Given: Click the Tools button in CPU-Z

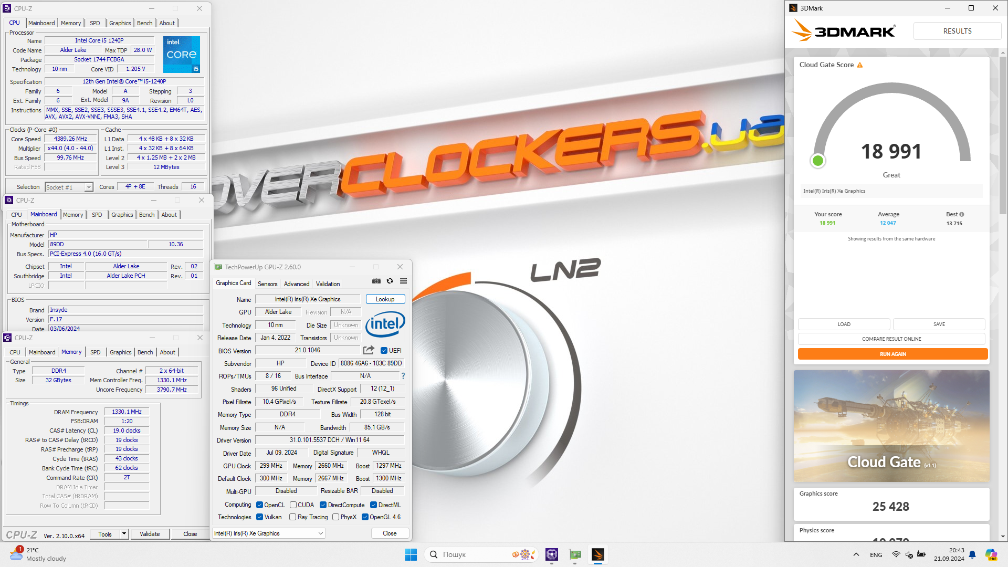Looking at the screenshot, I should [105, 534].
